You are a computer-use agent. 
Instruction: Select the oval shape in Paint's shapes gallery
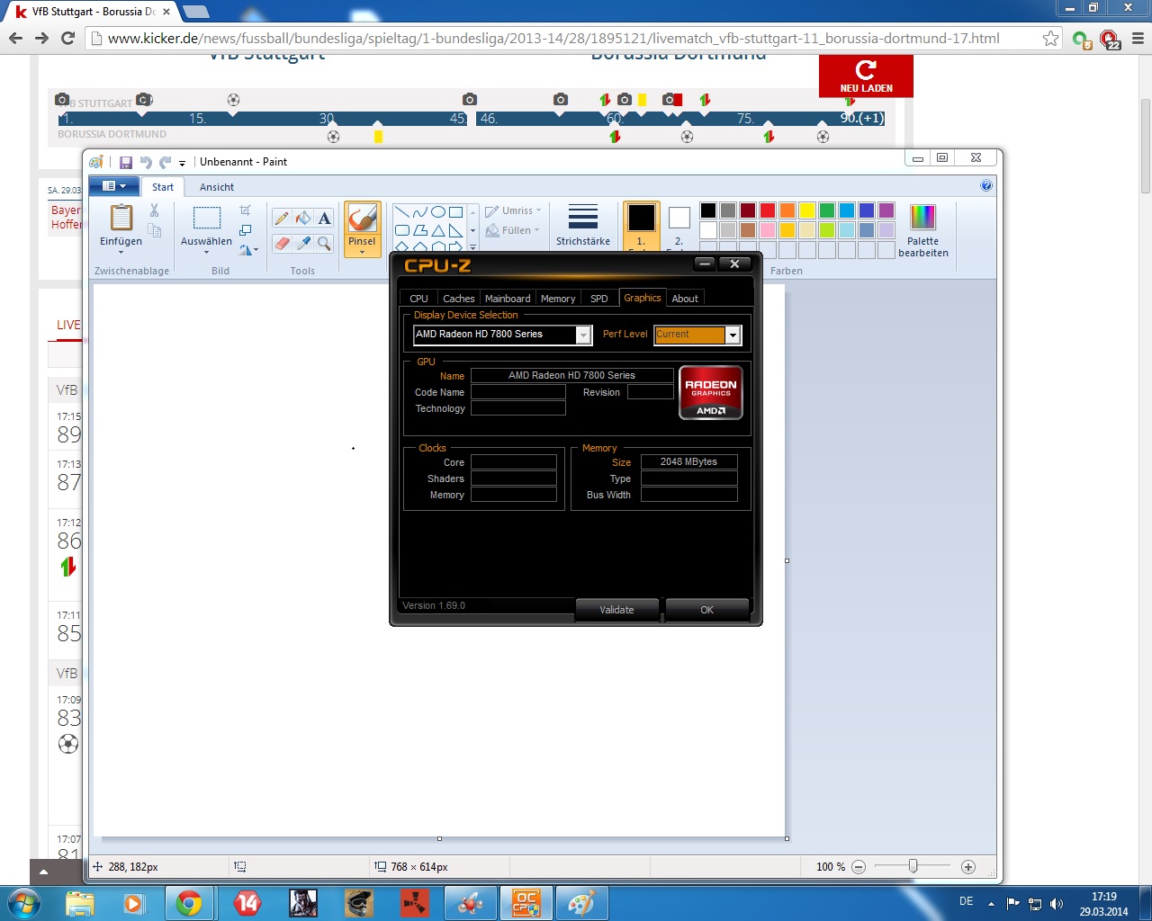[x=438, y=212]
